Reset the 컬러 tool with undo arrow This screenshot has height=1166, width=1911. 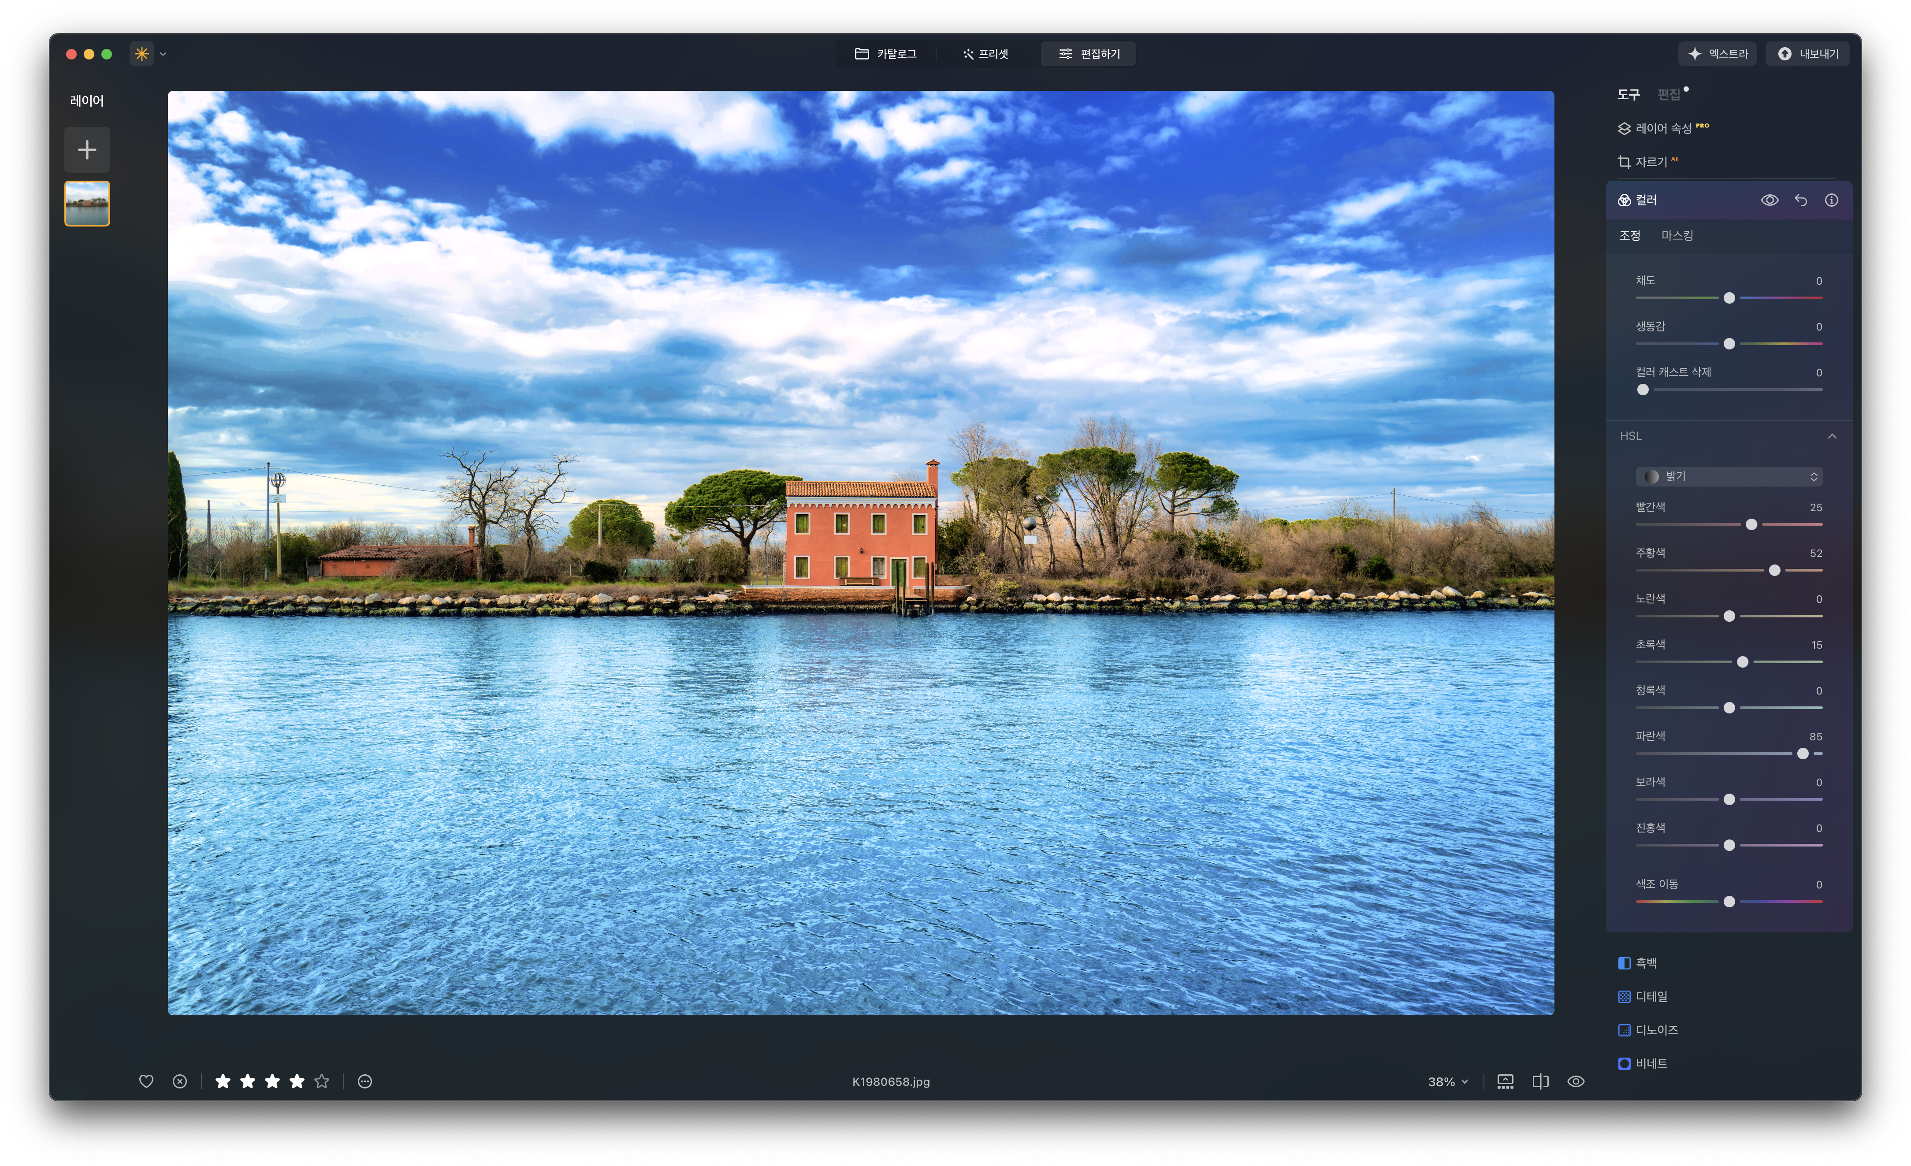pyautogui.click(x=1800, y=200)
